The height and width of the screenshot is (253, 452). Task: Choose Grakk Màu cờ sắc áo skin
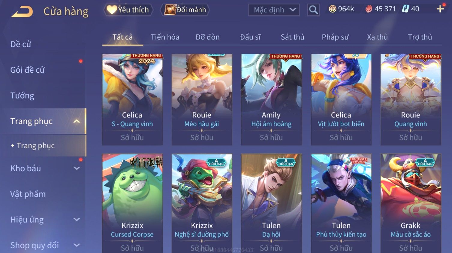click(x=411, y=203)
